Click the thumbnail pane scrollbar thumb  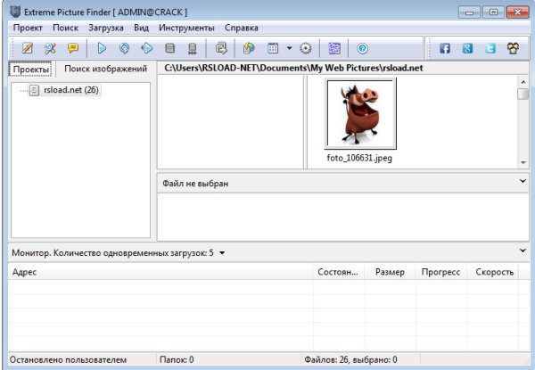pyautogui.click(x=523, y=94)
